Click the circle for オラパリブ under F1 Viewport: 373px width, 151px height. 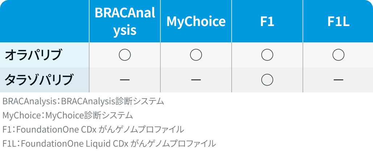267,55
